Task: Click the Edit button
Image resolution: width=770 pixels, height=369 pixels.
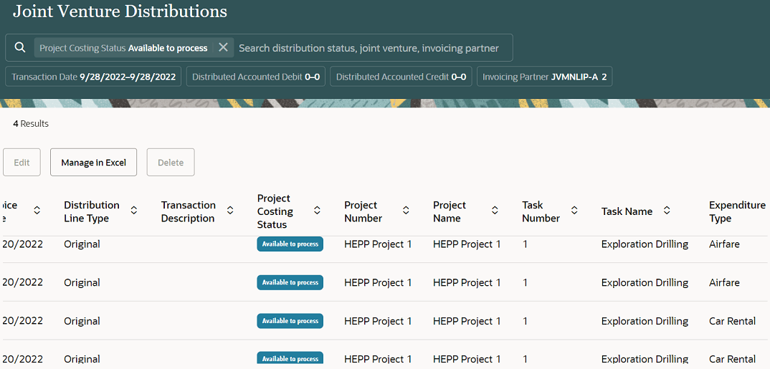Action: click(22, 163)
